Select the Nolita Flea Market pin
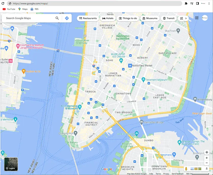The height and width of the screenshot is (175, 213). click(x=130, y=66)
